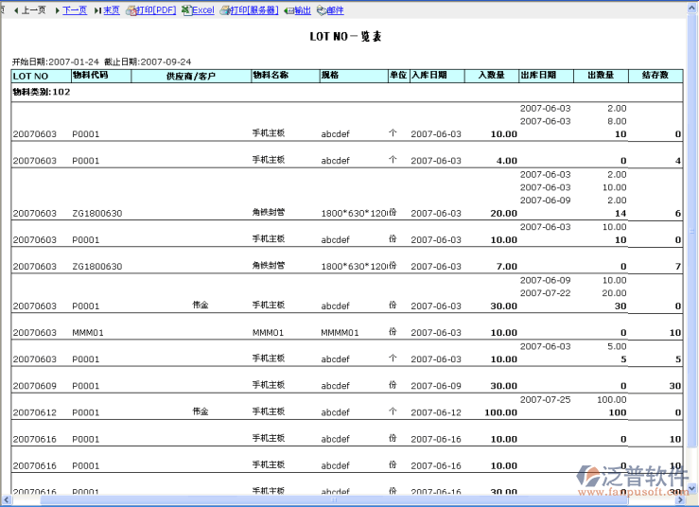Click the 输出 export icon
699x507 pixels.
(x=288, y=10)
